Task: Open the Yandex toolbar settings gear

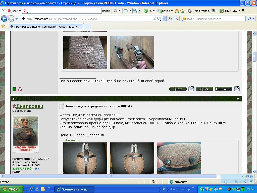Action: [189, 11]
